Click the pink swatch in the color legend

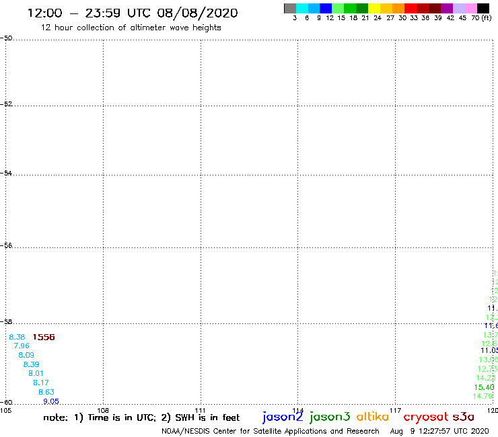click(470, 8)
